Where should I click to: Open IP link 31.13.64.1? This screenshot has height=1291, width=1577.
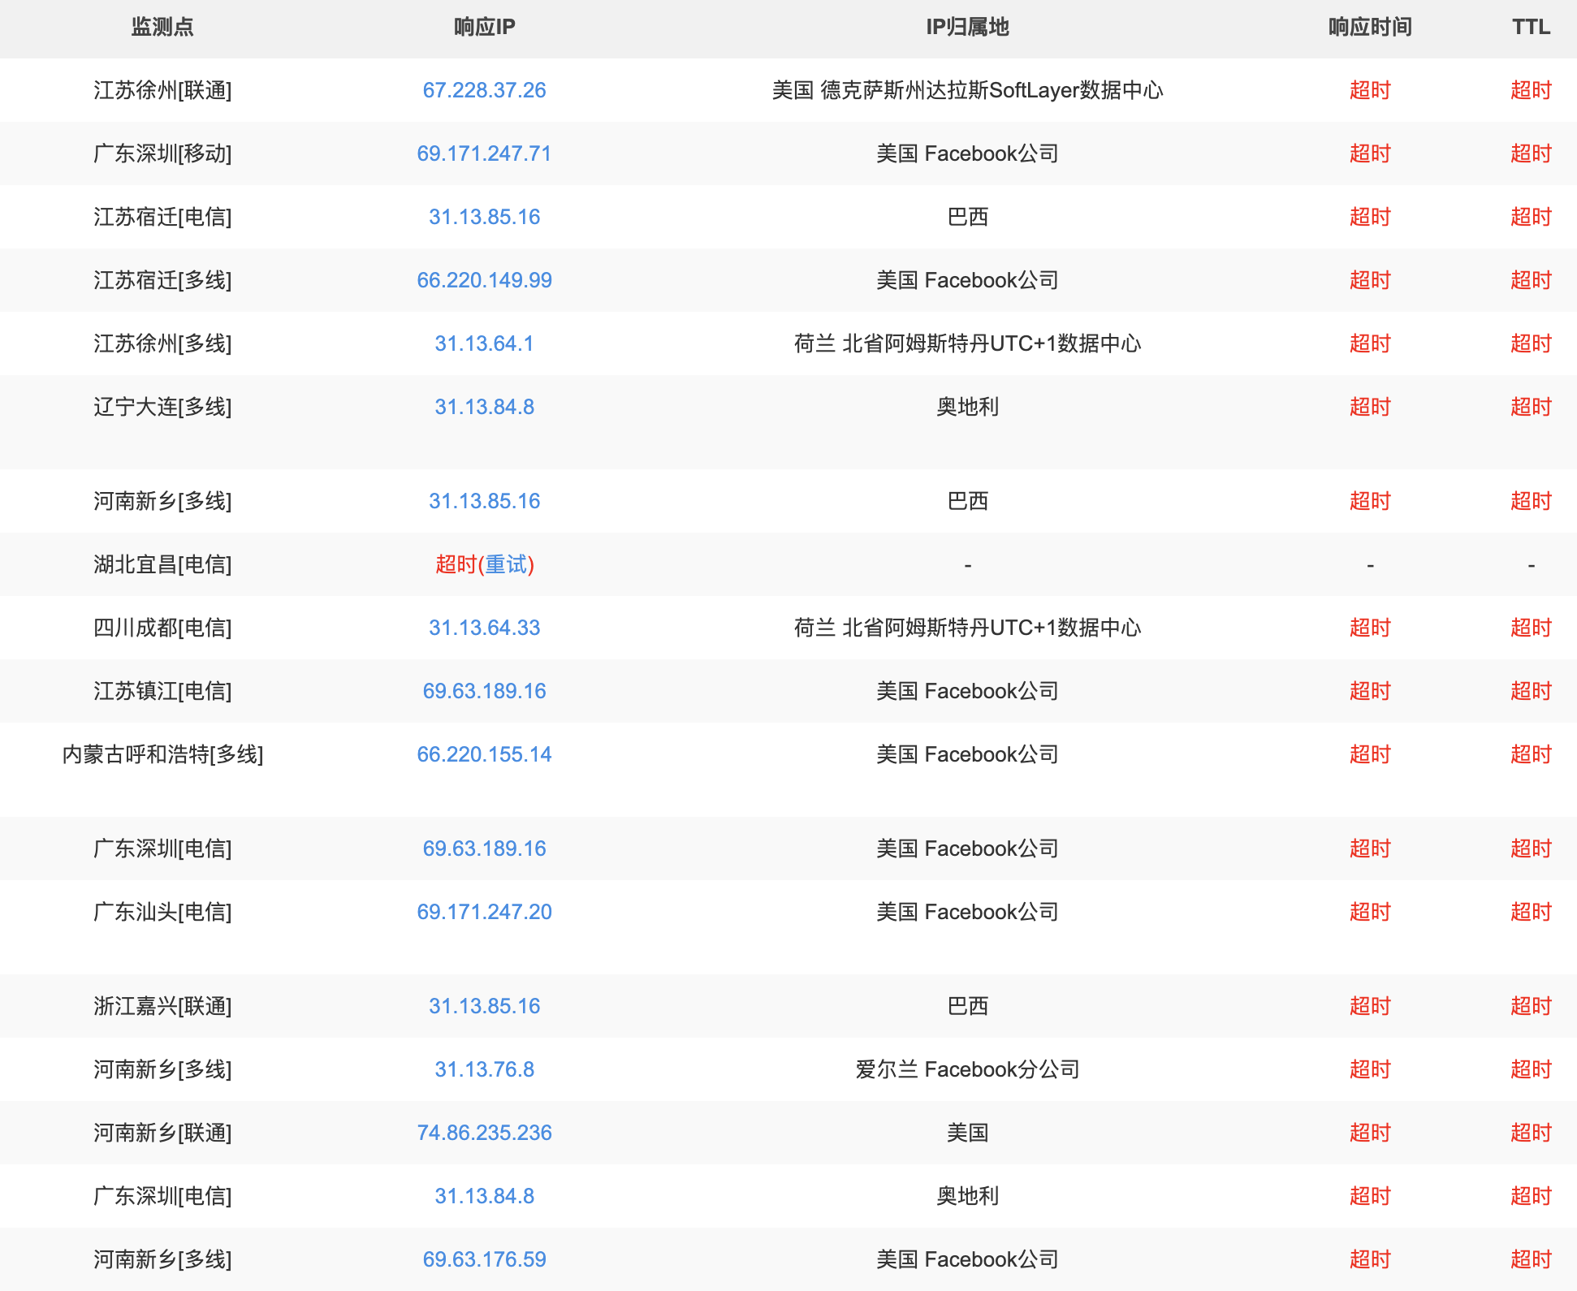484,343
